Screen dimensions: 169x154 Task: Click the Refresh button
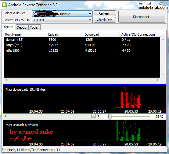pos(105,13)
